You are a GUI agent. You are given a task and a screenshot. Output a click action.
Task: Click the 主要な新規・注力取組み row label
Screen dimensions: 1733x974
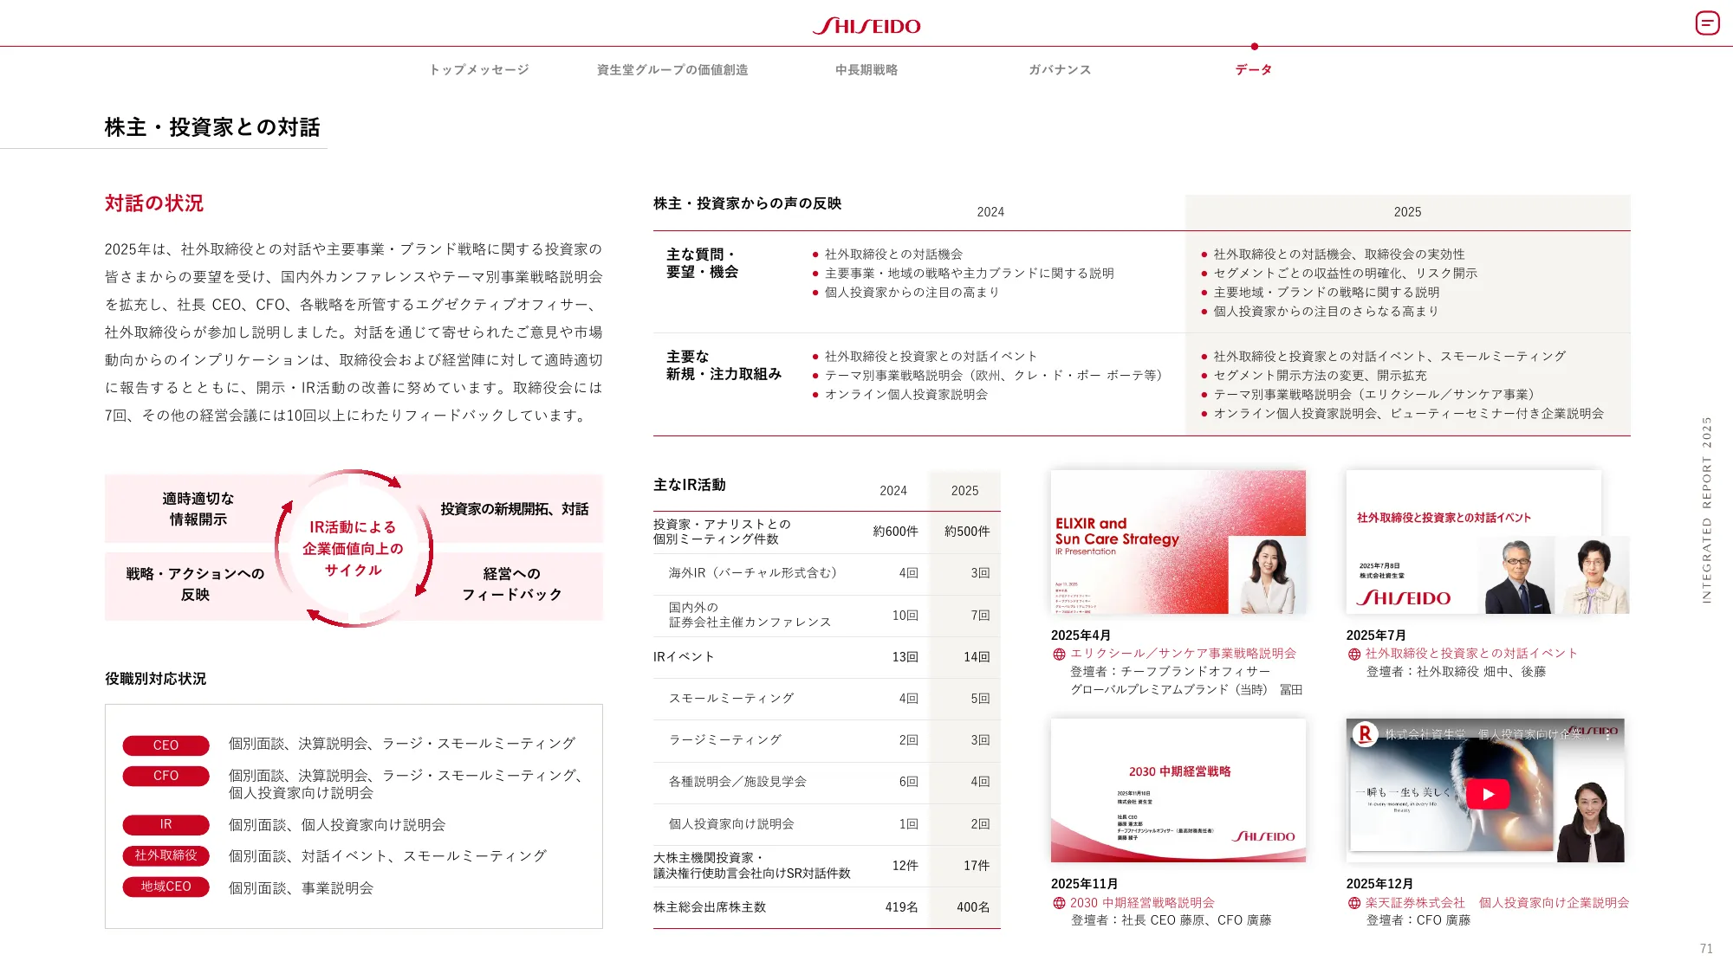point(724,365)
